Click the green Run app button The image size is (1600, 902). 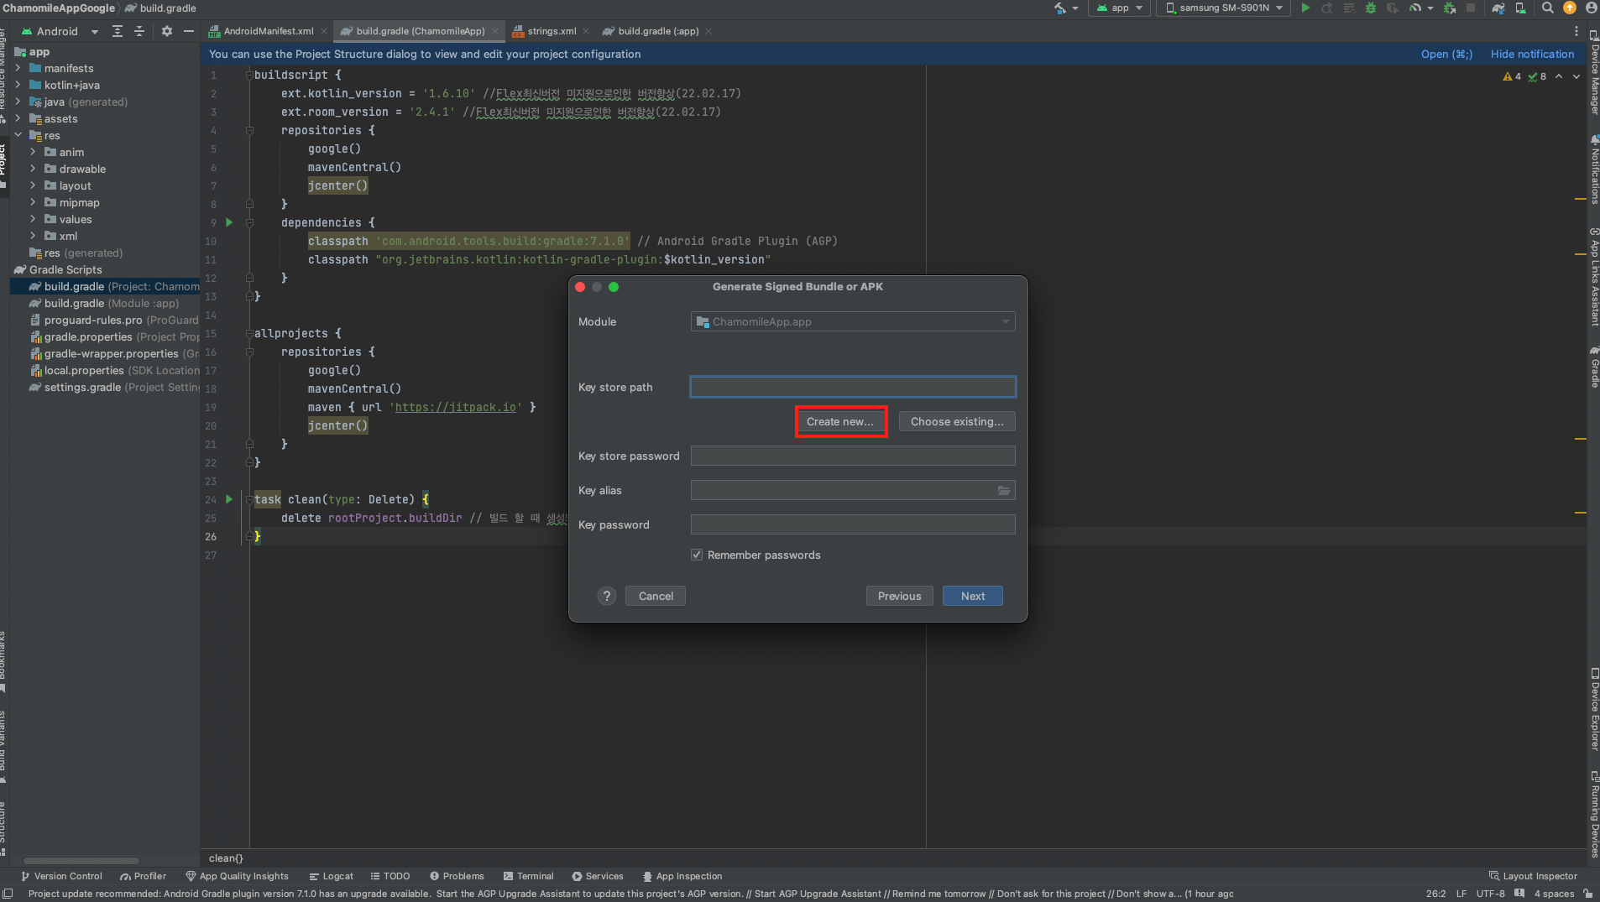point(1305,8)
